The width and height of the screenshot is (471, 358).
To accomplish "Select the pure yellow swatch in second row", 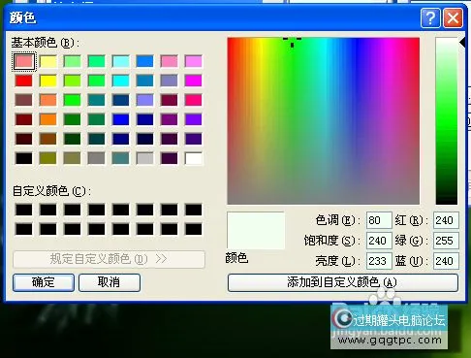I will coord(48,81).
